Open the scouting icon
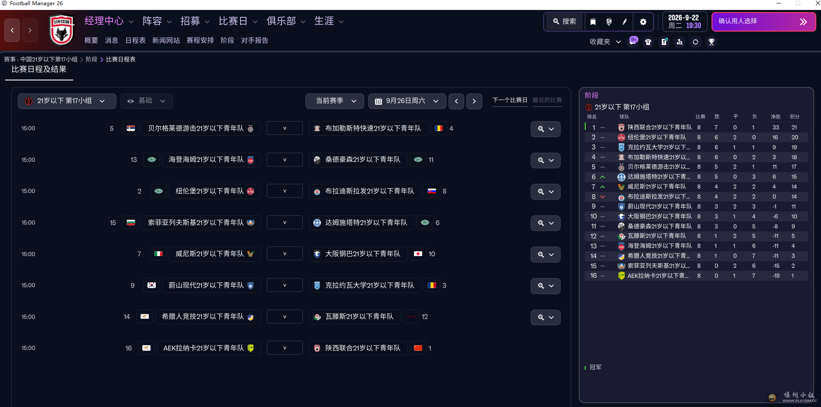This screenshot has width=821, height=407. coord(680,42)
